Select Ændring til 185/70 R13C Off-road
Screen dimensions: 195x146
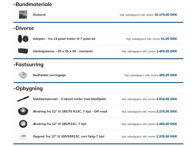click(x=70, y=111)
